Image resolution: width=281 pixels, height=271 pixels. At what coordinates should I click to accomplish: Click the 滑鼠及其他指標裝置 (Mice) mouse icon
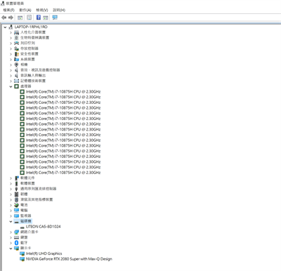16,199
